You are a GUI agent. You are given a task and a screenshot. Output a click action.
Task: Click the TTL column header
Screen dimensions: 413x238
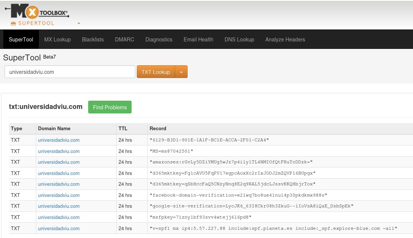[123, 128]
